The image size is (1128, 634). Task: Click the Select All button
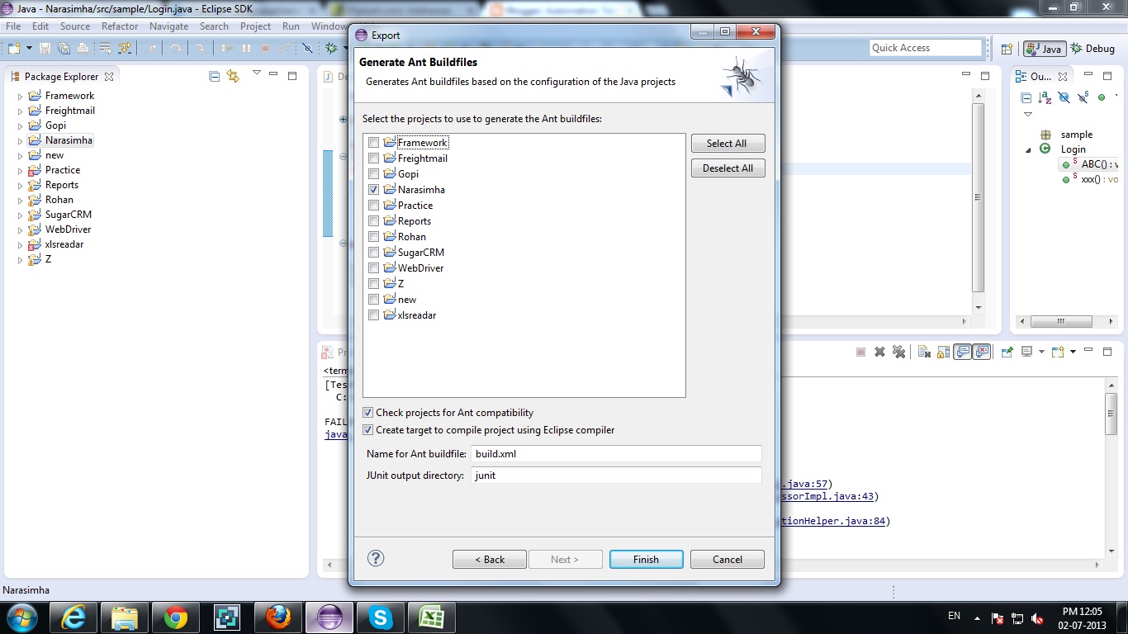(x=728, y=142)
